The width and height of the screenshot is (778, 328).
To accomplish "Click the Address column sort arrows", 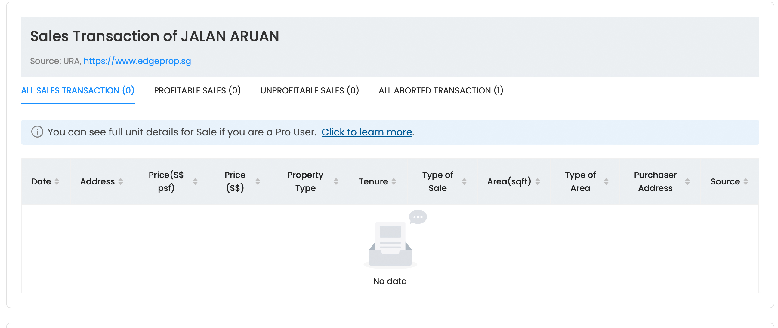I will tap(121, 181).
